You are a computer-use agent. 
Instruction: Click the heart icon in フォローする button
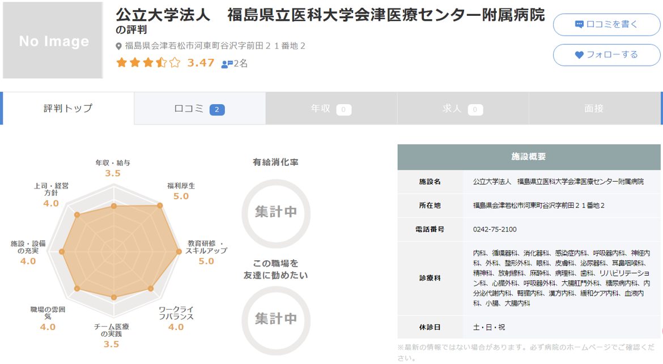click(579, 55)
